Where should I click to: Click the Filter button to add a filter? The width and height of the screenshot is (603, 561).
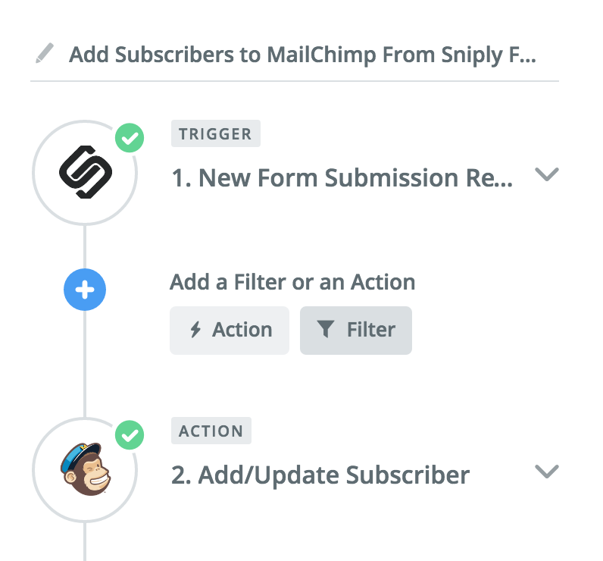(x=356, y=330)
